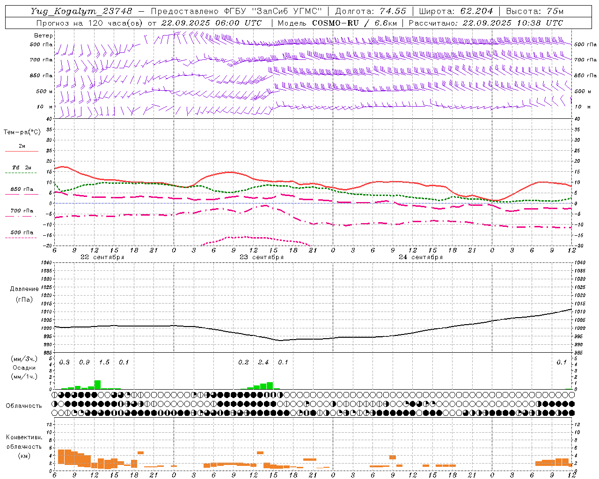Click the forecast start time 22.09.2025 06:00 UTC

(x=211, y=23)
